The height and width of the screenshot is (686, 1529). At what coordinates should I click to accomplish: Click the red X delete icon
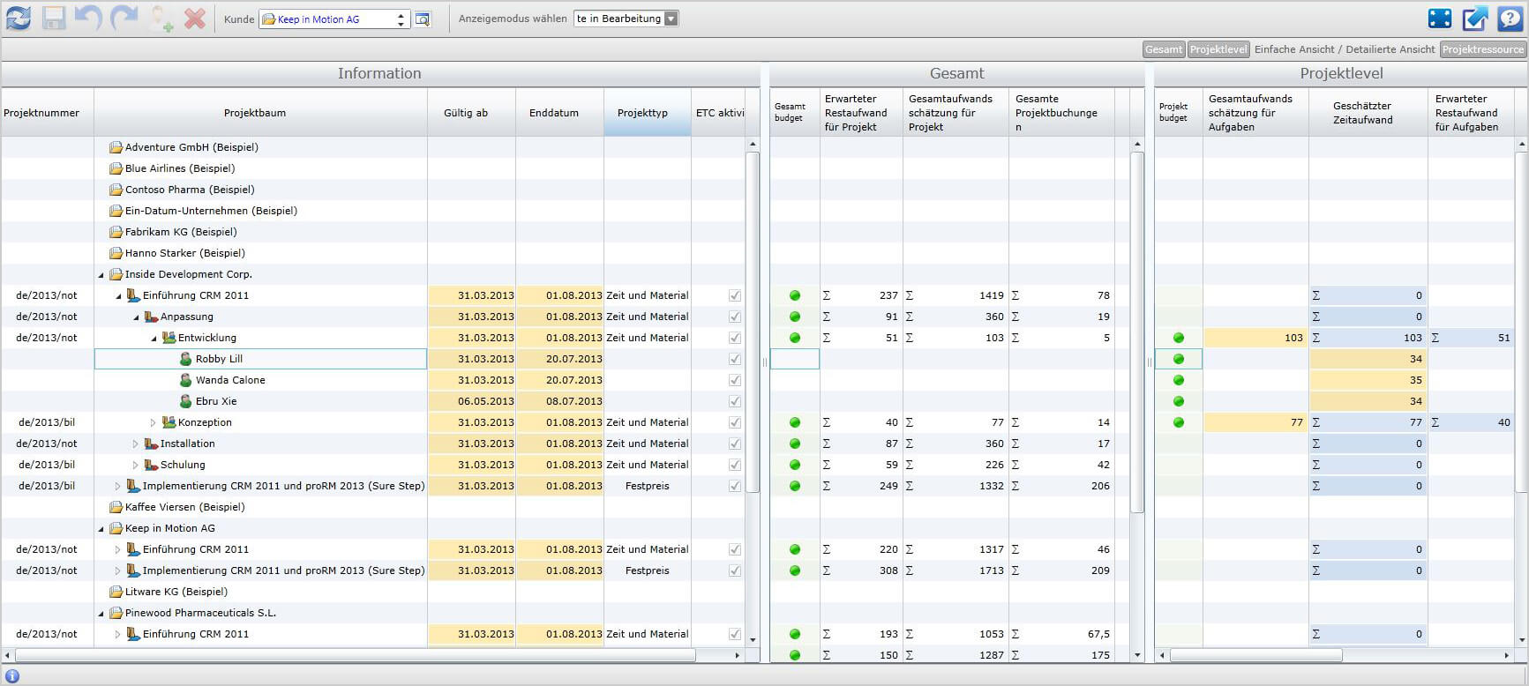pyautogui.click(x=195, y=19)
